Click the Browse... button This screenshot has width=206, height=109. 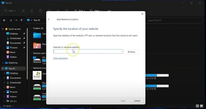coord(132,52)
